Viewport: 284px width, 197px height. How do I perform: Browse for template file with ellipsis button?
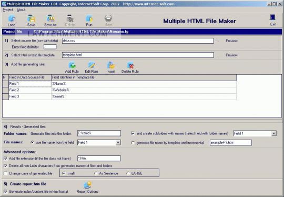(x=218, y=55)
